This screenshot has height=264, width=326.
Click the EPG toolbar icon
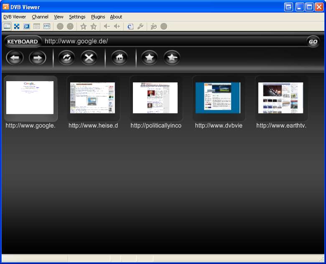coord(47,26)
